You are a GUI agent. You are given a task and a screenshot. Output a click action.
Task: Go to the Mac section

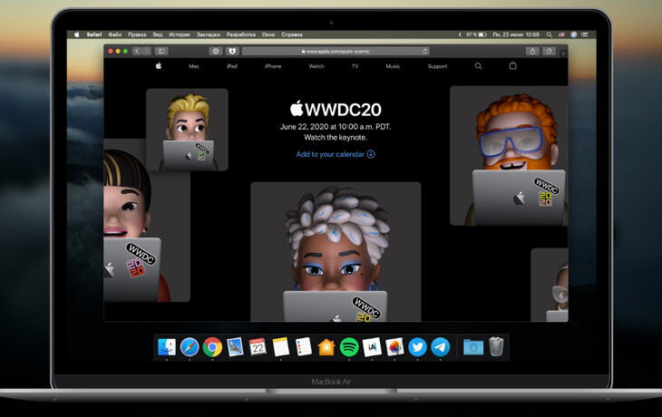194,66
